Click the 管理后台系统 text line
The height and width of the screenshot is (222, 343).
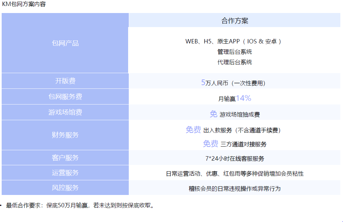[x=235, y=52]
